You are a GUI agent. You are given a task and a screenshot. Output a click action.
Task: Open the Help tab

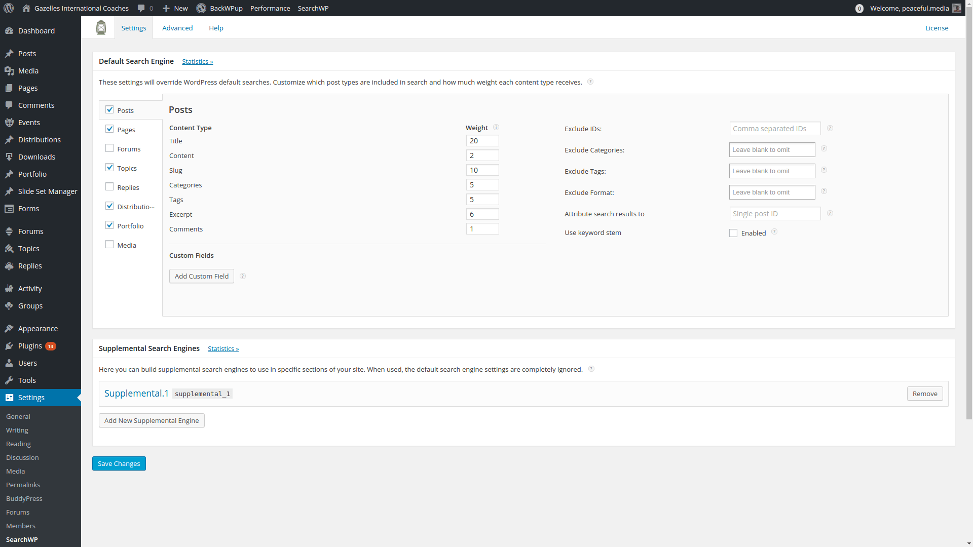(x=216, y=28)
